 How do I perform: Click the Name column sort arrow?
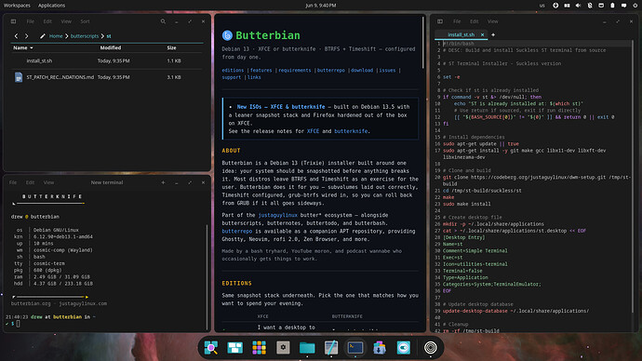[32, 47]
